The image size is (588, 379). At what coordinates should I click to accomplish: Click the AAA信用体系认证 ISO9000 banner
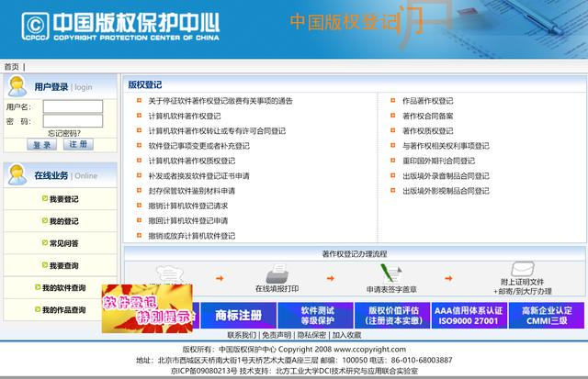coord(469,316)
